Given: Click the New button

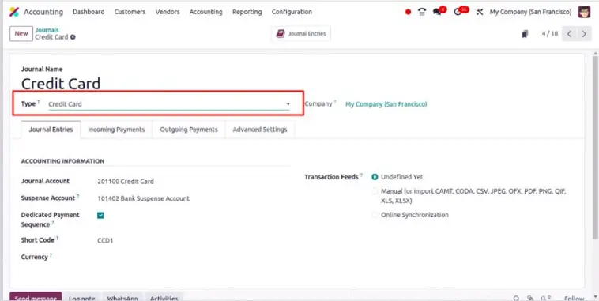Looking at the screenshot, I should [21, 34].
